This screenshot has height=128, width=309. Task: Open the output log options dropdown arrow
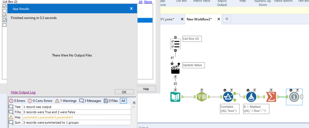134,103
